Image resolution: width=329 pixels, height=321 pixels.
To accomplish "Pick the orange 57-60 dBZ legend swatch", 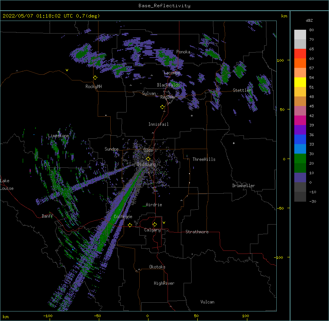I will [x=300, y=63].
